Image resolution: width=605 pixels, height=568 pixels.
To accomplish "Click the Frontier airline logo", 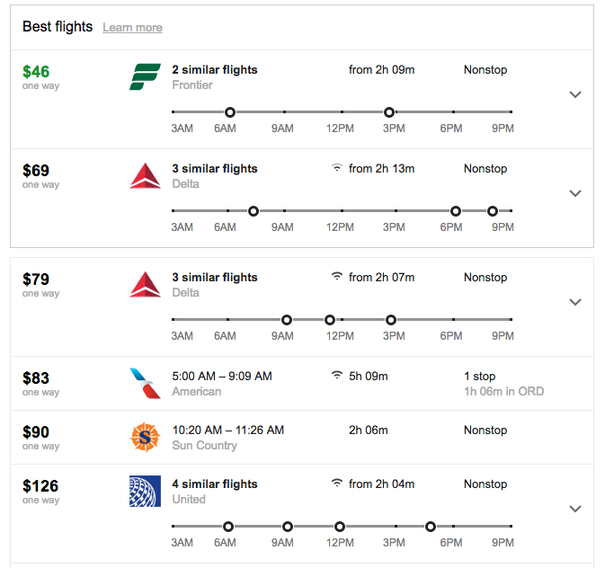I will (x=145, y=77).
